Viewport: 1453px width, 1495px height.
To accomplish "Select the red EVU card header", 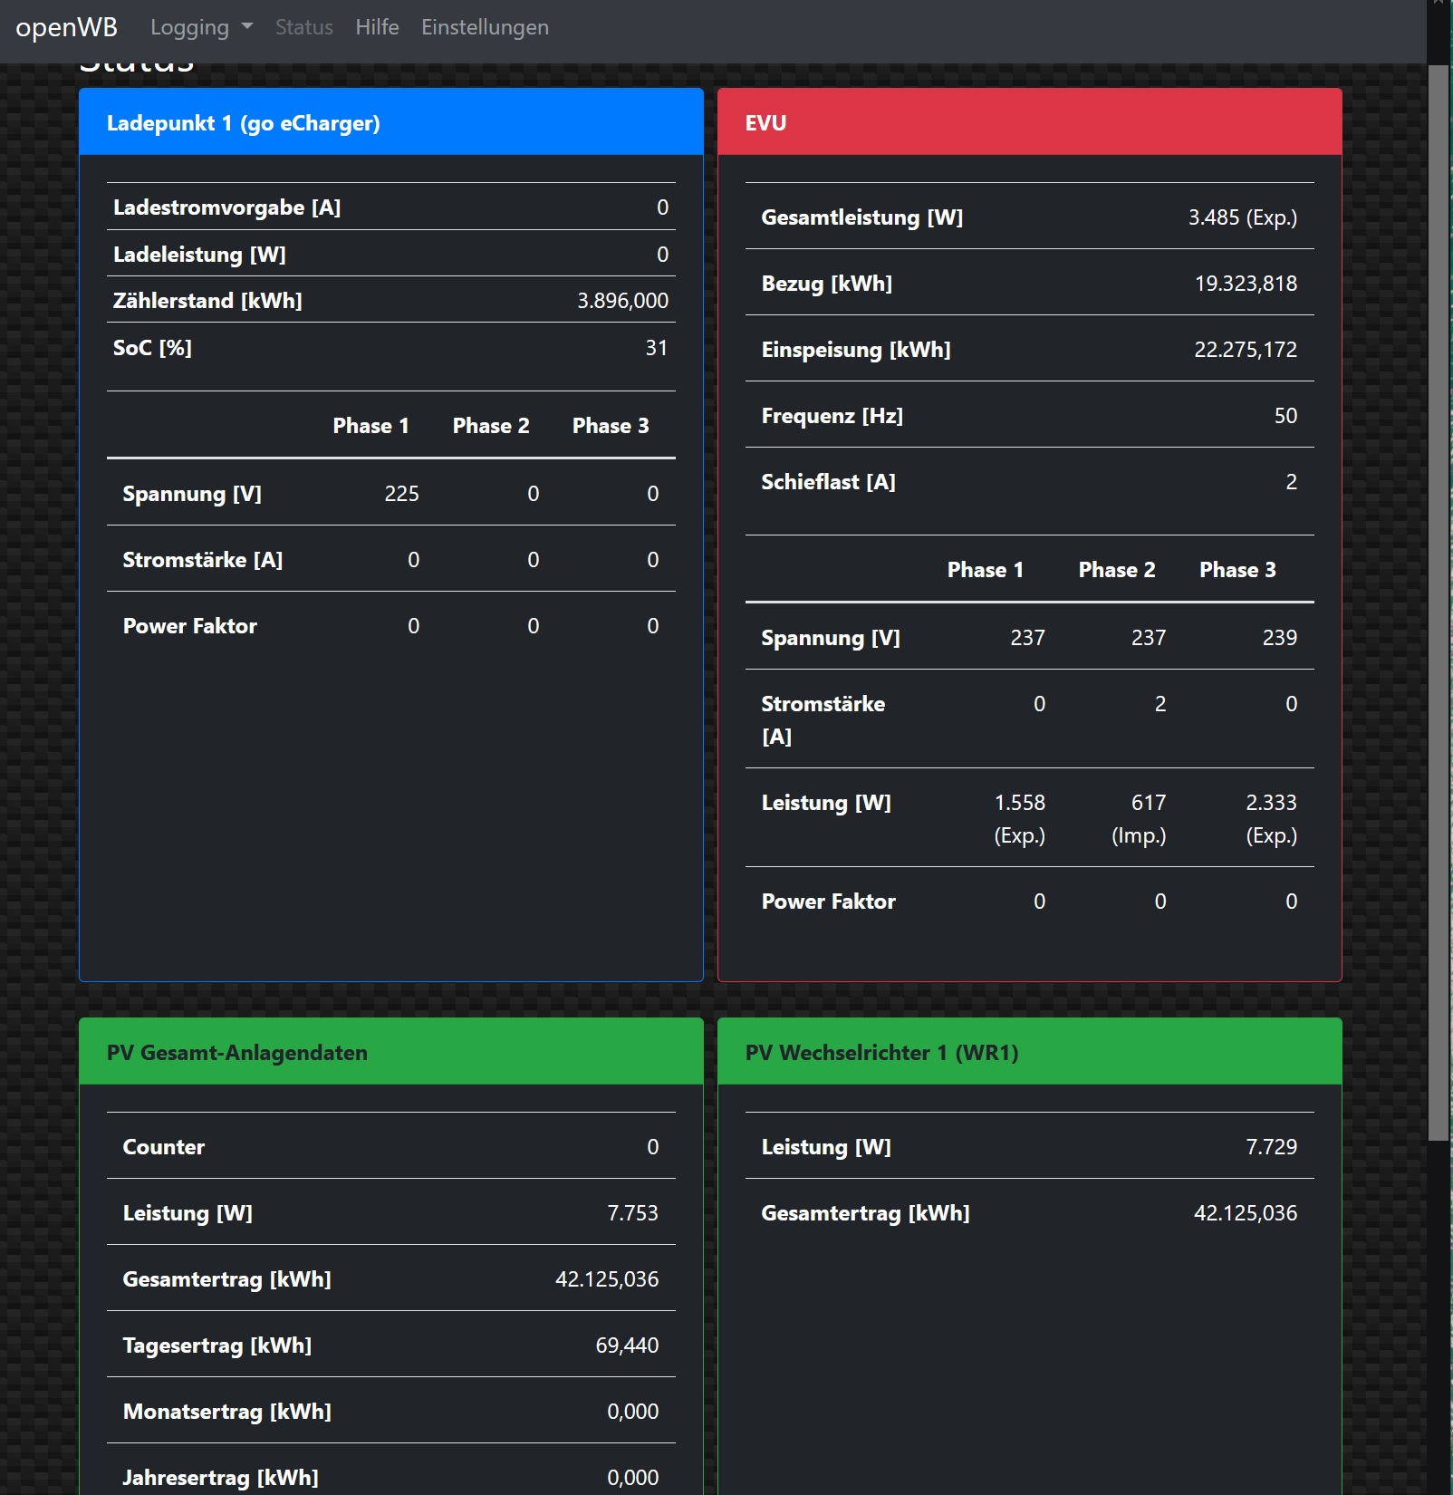I will point(1029,123).
